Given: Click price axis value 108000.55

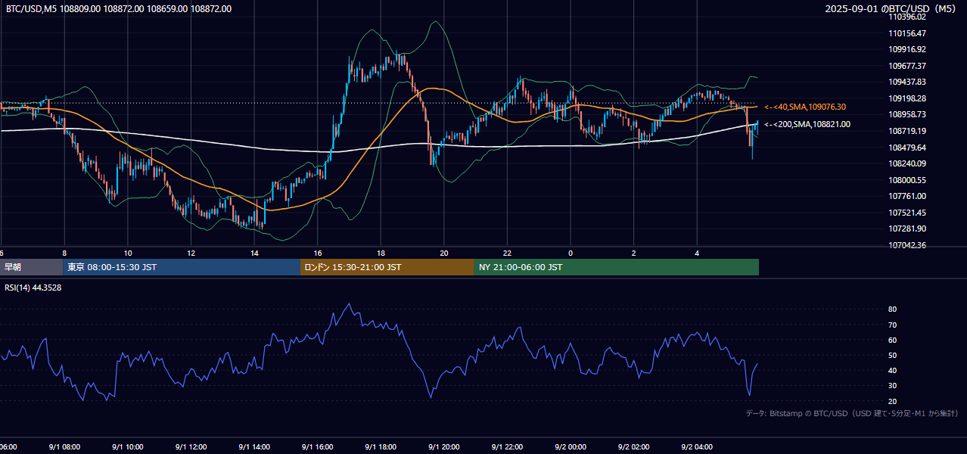Looking at the screenshot, I should point(907,180).
